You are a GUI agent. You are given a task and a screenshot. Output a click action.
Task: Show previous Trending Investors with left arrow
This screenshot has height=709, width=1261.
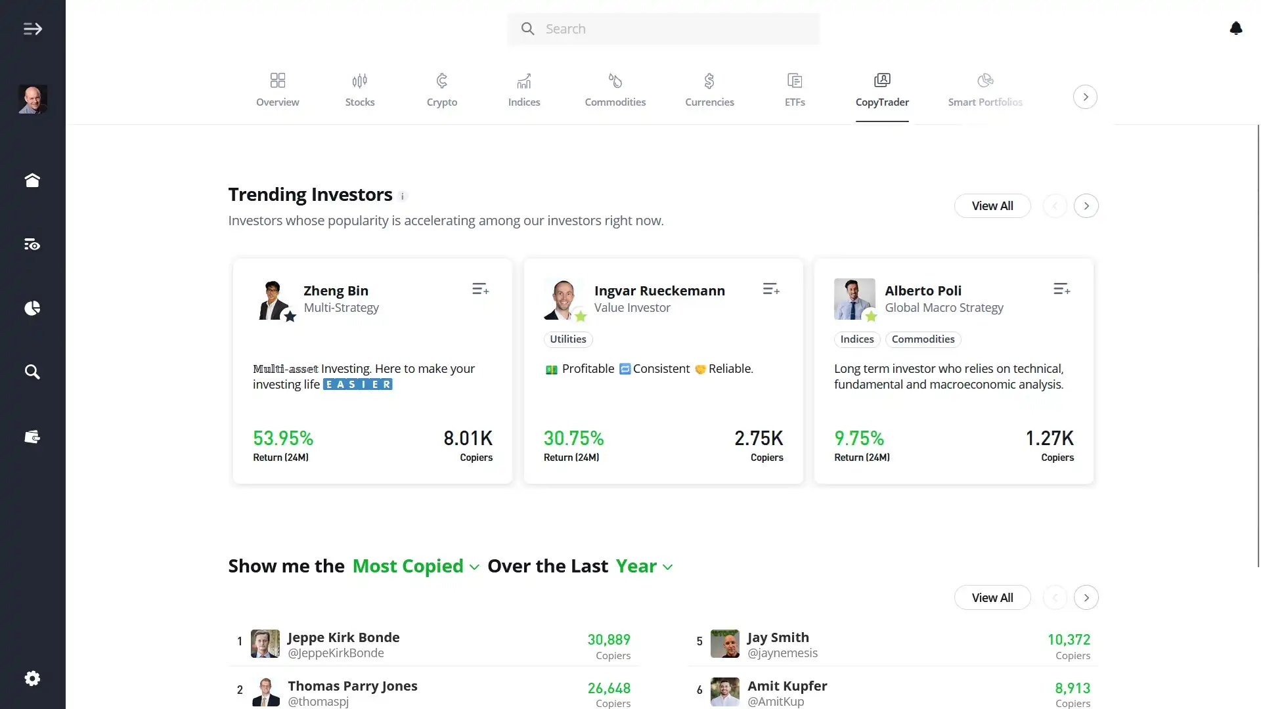(1055, 206)
